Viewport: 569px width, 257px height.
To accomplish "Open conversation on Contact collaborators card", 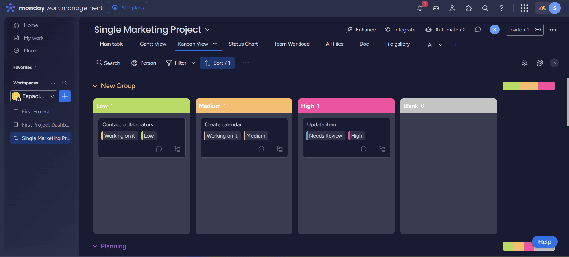I will 159,149.
